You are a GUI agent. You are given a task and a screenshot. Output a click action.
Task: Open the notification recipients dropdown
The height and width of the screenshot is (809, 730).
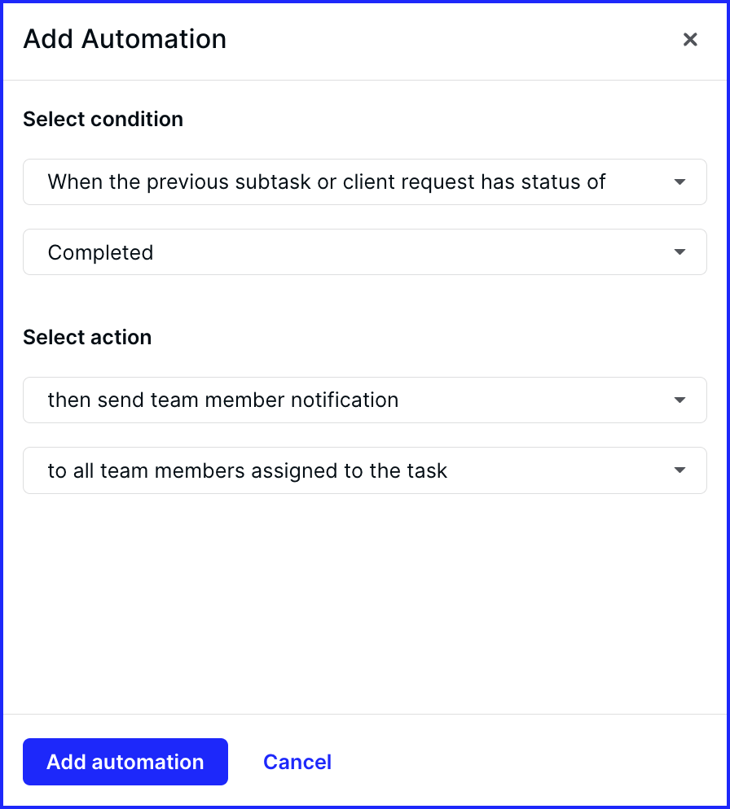click(365, 470)
